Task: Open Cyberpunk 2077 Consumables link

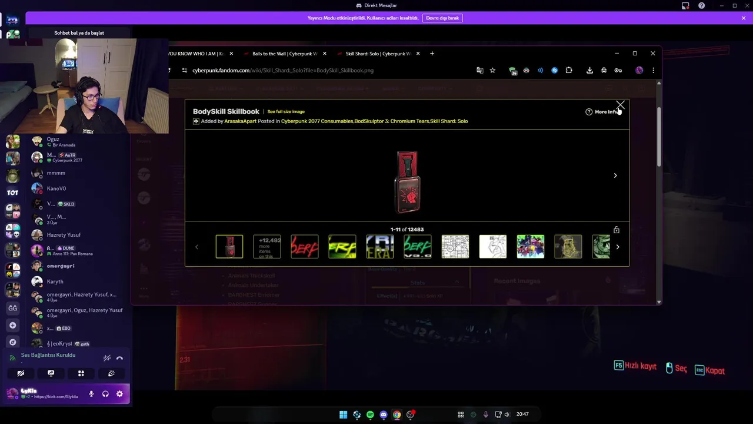Action: 317,121
